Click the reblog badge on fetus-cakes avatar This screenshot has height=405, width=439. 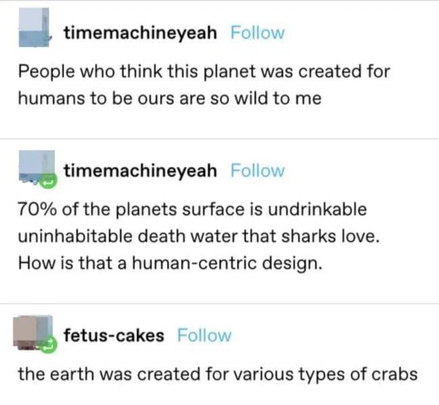click(x=47, y=347)
